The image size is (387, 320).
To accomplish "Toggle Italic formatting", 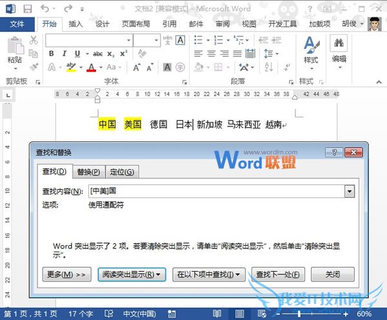I will tap(64, 54).
